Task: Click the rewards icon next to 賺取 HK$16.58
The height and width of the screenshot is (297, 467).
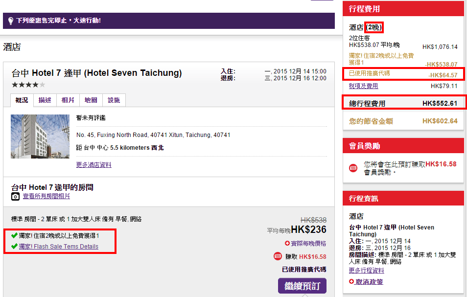Action: [278, 256]
